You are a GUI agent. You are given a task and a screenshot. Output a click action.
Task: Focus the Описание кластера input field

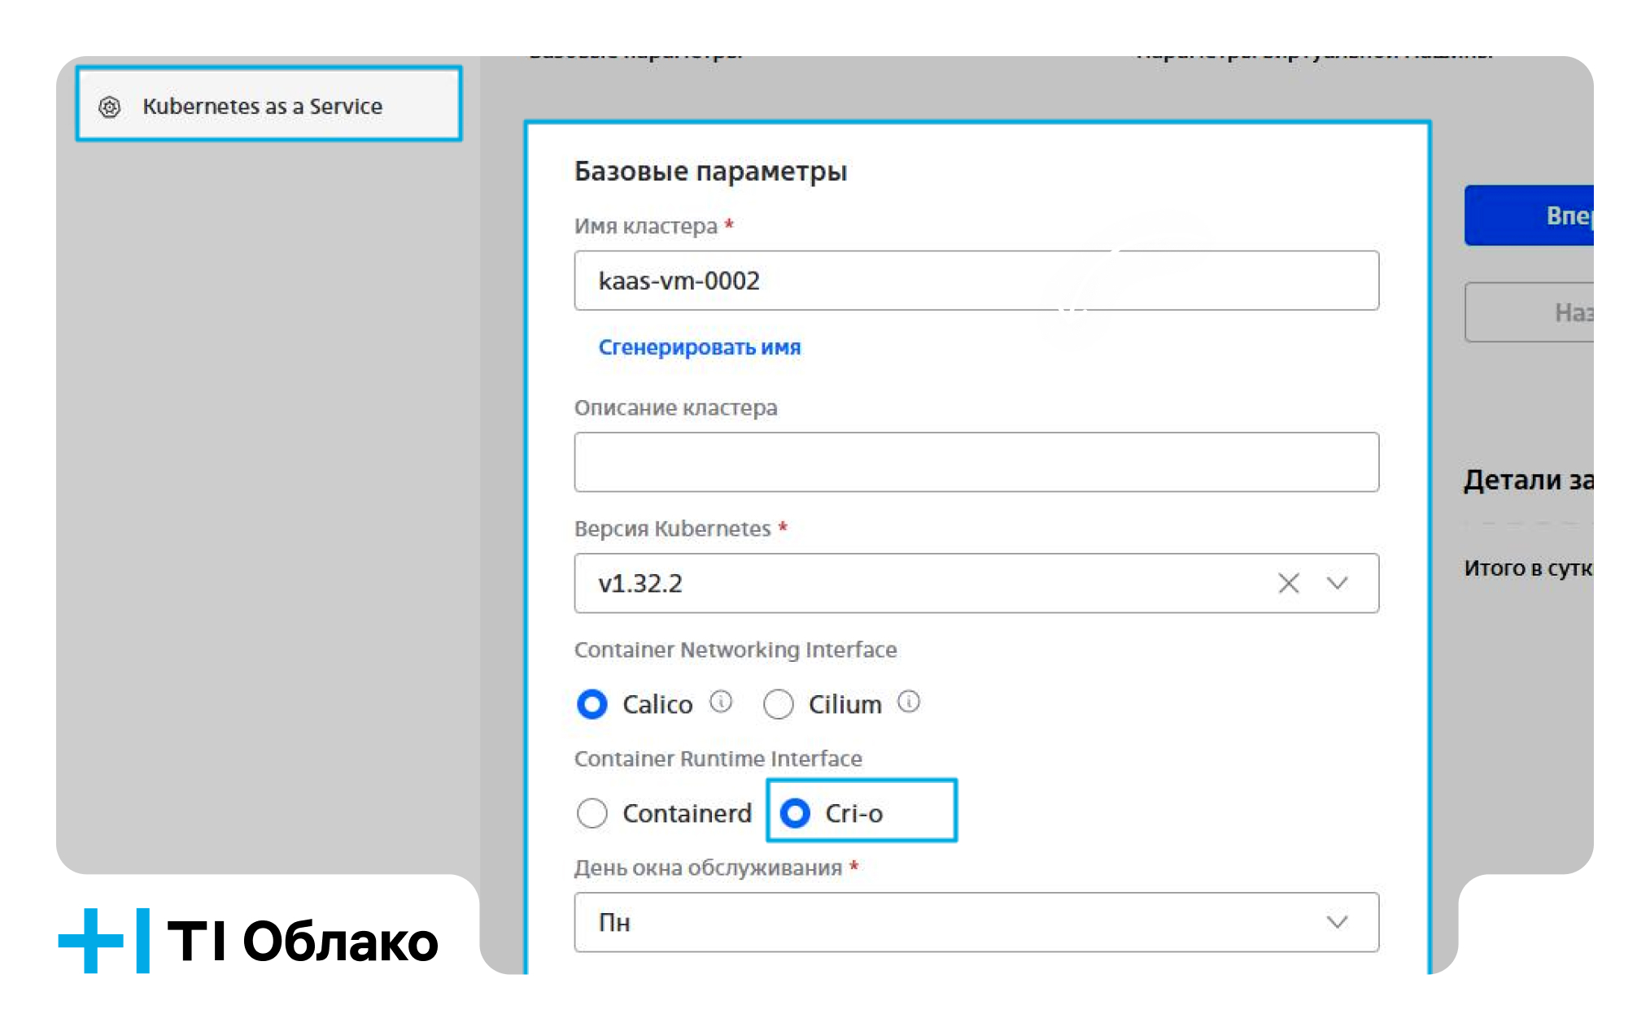[976, 462]
